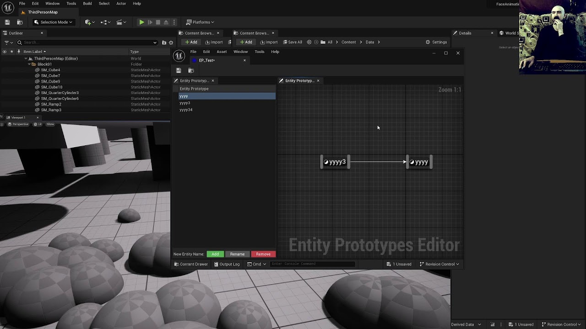Click the Type column header

tap(134, 52)
